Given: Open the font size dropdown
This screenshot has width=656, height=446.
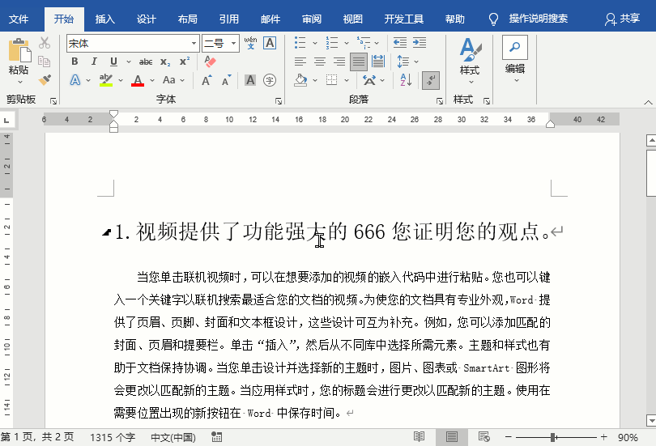Looking at the screenshot, I should pyautogui.click(x=233, y=43).
